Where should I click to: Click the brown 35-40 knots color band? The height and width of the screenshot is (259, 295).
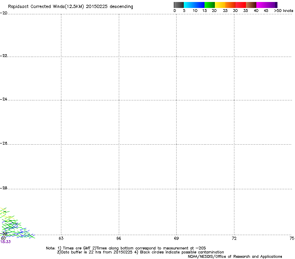pos(251,5)
